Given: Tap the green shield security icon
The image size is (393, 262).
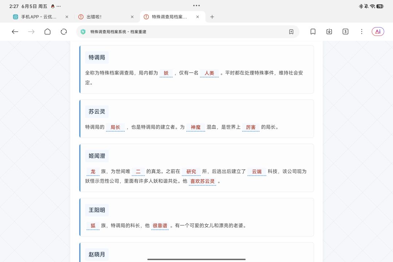Looking at the screenshot, I should 83,32.
